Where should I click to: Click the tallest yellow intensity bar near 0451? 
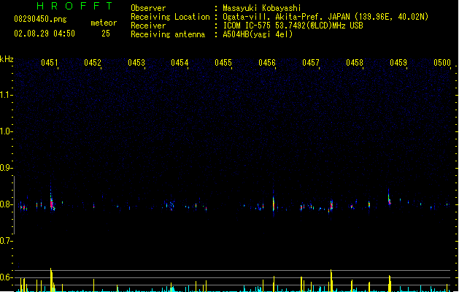tap(51, 280)
